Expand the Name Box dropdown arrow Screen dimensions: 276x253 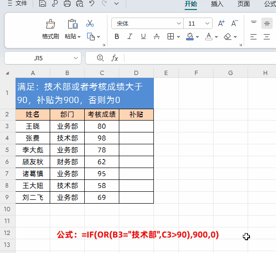tap(76, 58)
